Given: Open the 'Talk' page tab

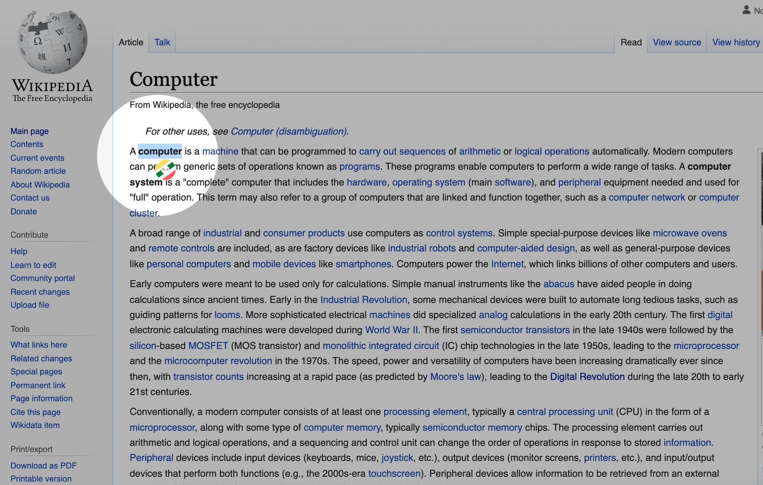Looking at the screenshot, I should pyautogui.click(x=163, y=42).
